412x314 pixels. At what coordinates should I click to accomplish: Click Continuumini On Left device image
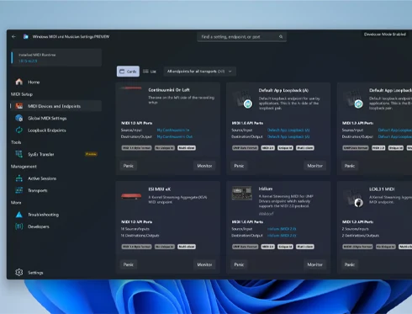(131, 88)
